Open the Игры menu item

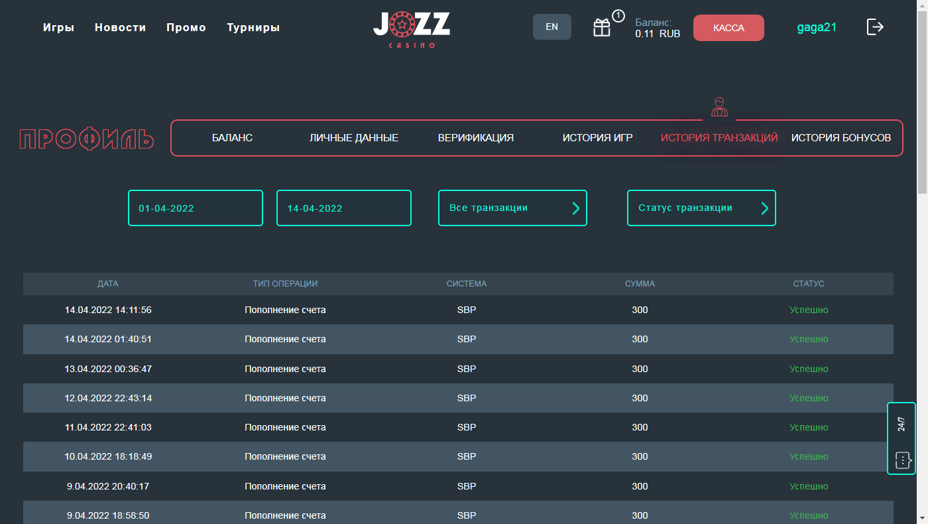click(58, 28)
